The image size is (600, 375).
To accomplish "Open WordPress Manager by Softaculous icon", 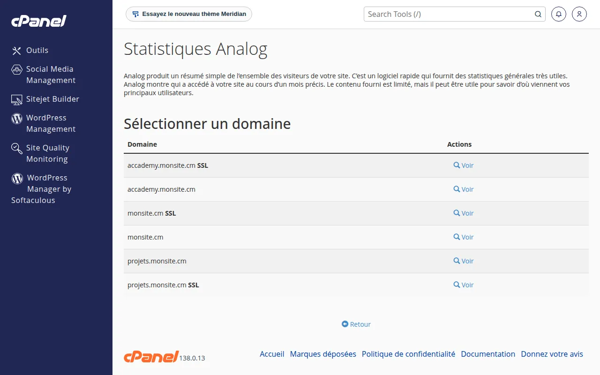I will pyautogui.click(x=17, y=178).
